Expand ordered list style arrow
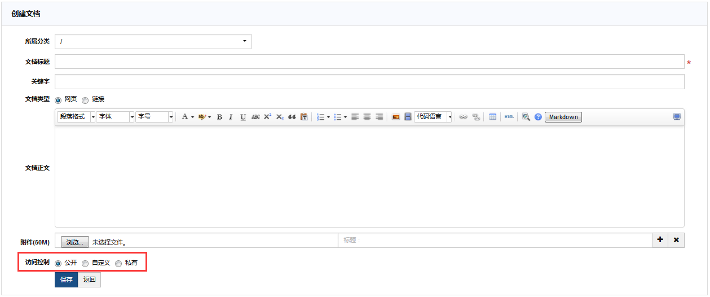Viewport: 710px width, 297px height. tap(328, 117)
